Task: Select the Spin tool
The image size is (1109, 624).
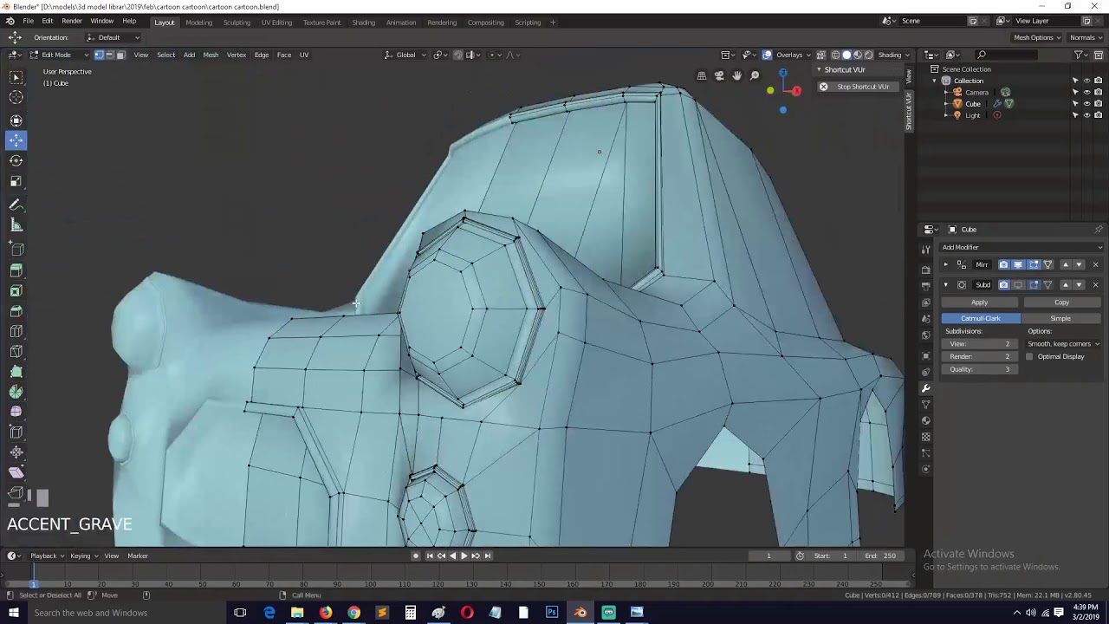Action: click(x=16, y=392)
